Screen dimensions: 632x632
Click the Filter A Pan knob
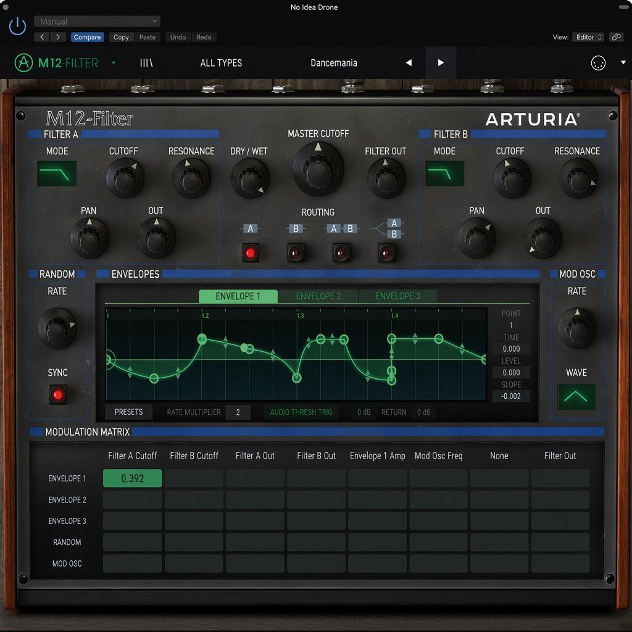89,238
